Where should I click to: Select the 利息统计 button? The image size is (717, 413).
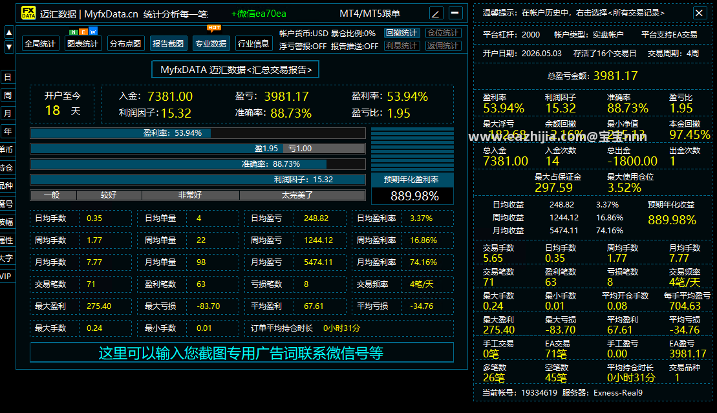(401, 46)
